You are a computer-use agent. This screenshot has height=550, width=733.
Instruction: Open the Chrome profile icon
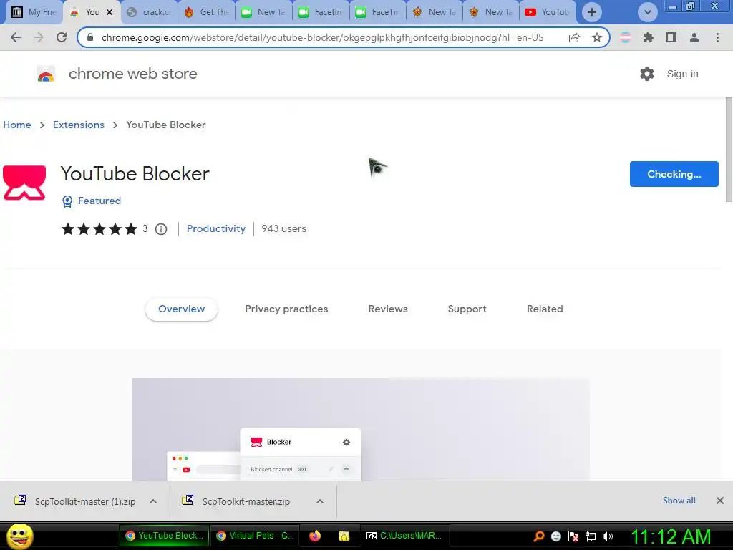694,37
